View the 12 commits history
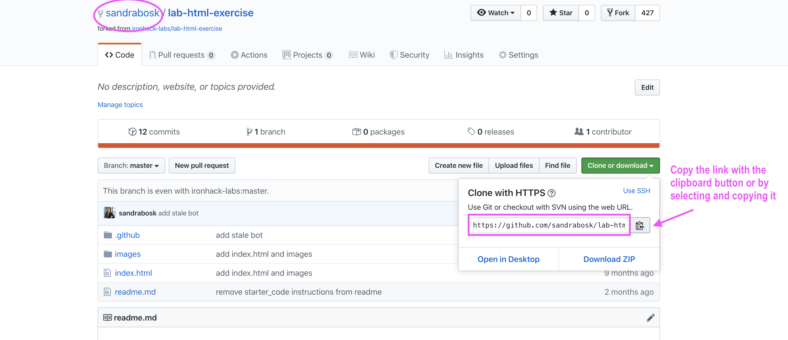Screen dimensions: 788x340 point(154,132)
